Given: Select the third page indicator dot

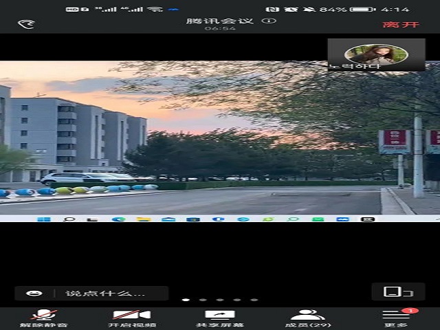Looking at the screenshot, I should [220, 300].
